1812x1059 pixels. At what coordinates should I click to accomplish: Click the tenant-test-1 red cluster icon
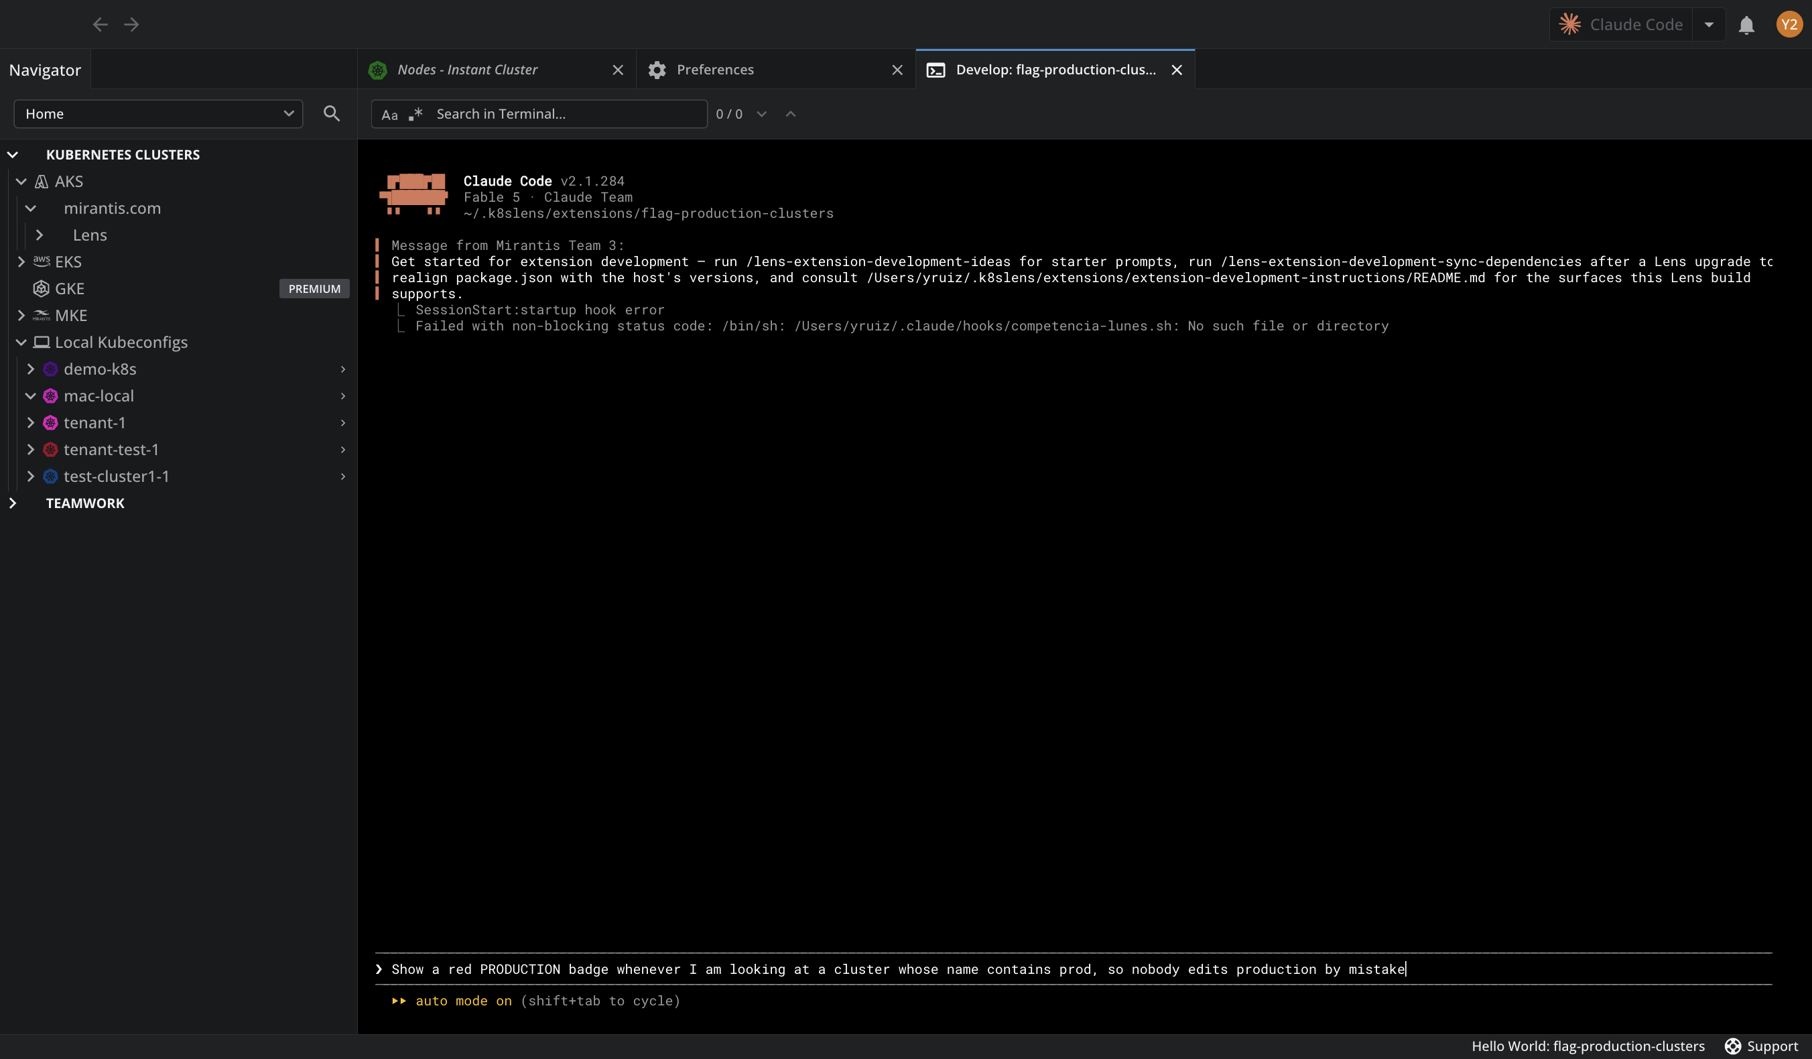click(50, 450)
